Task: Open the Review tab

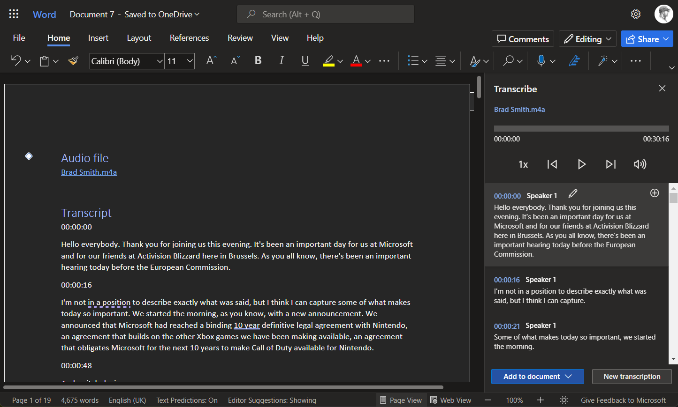Action: (240, 38)
